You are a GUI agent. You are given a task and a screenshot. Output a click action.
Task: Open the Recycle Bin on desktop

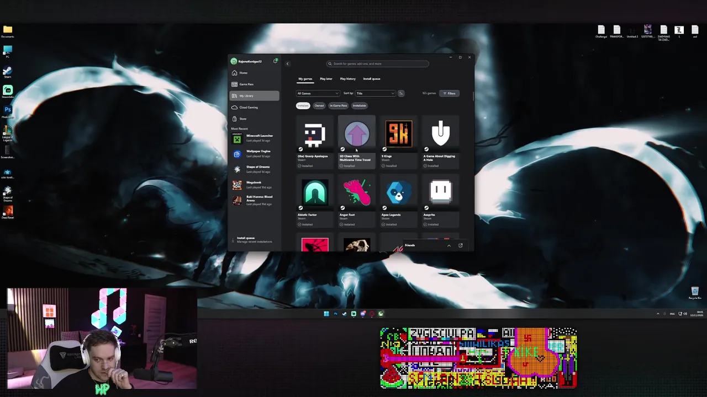pyautogui.click(x=695, y=293)
